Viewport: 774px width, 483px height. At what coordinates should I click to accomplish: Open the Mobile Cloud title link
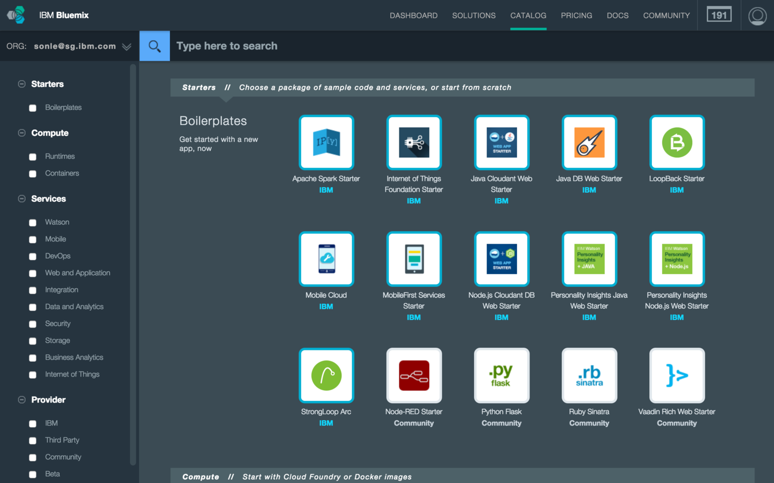(x=326, y=295)
